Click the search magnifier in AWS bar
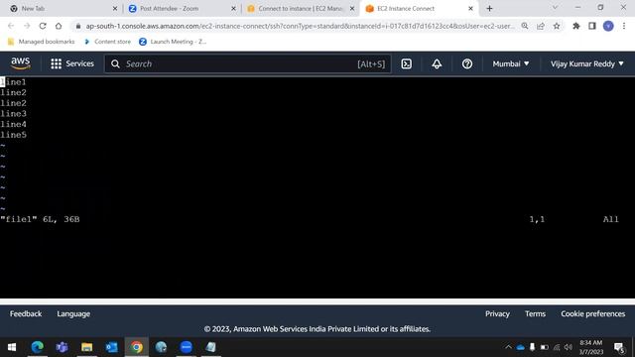Image resolution: width=635 pixels, height=357 pixels. (x=115, y=63)
